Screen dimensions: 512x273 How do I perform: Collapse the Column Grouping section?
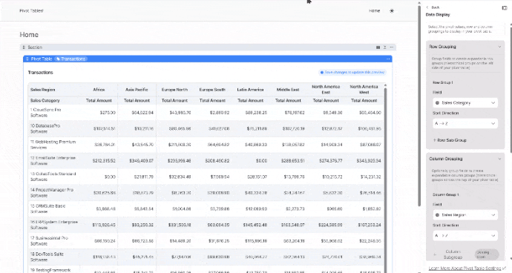(499, 159)
